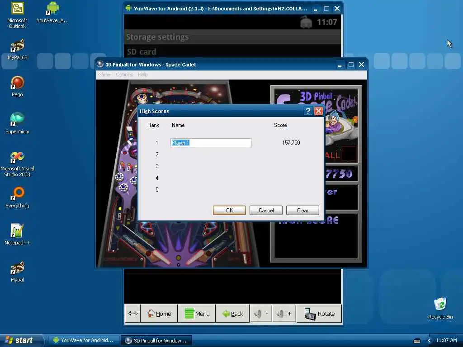The height and width of the screenshot is (347, 463).
Task: Select the Pego desktop icon
Action: pos(17,87)
